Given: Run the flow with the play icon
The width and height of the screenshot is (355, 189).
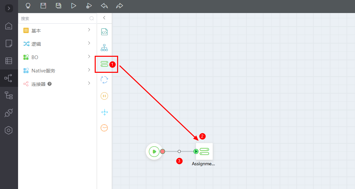Looking at the screenshot, I should click(74, 6).
